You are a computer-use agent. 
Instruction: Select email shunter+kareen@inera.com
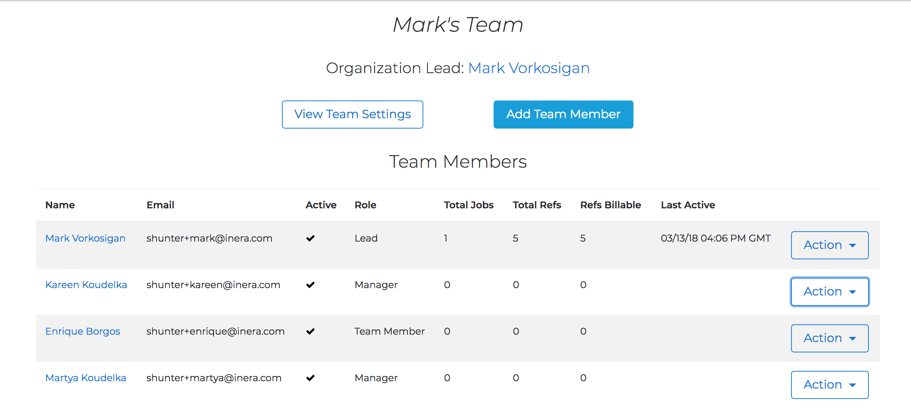[214, 285]
